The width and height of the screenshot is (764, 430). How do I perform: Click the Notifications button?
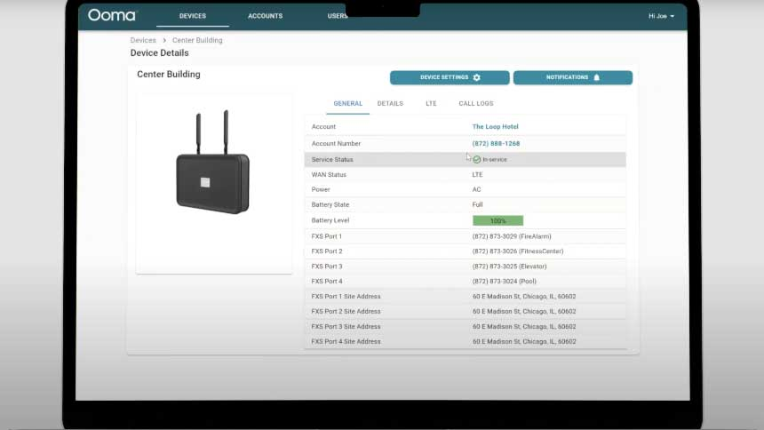point(572,78)
